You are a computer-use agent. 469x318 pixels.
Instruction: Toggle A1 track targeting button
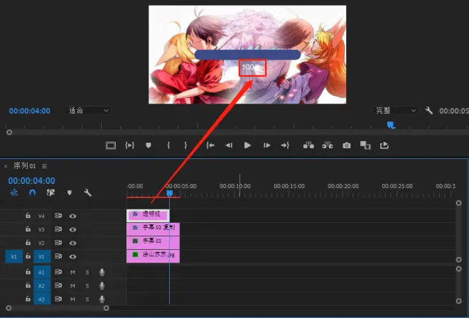(x=42, y=272)
